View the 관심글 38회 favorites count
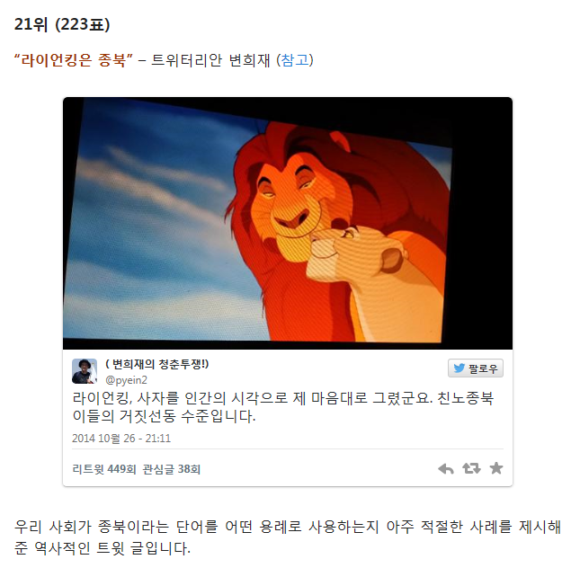The height and width of the screenshot is (568, 571). coord(171,469)
